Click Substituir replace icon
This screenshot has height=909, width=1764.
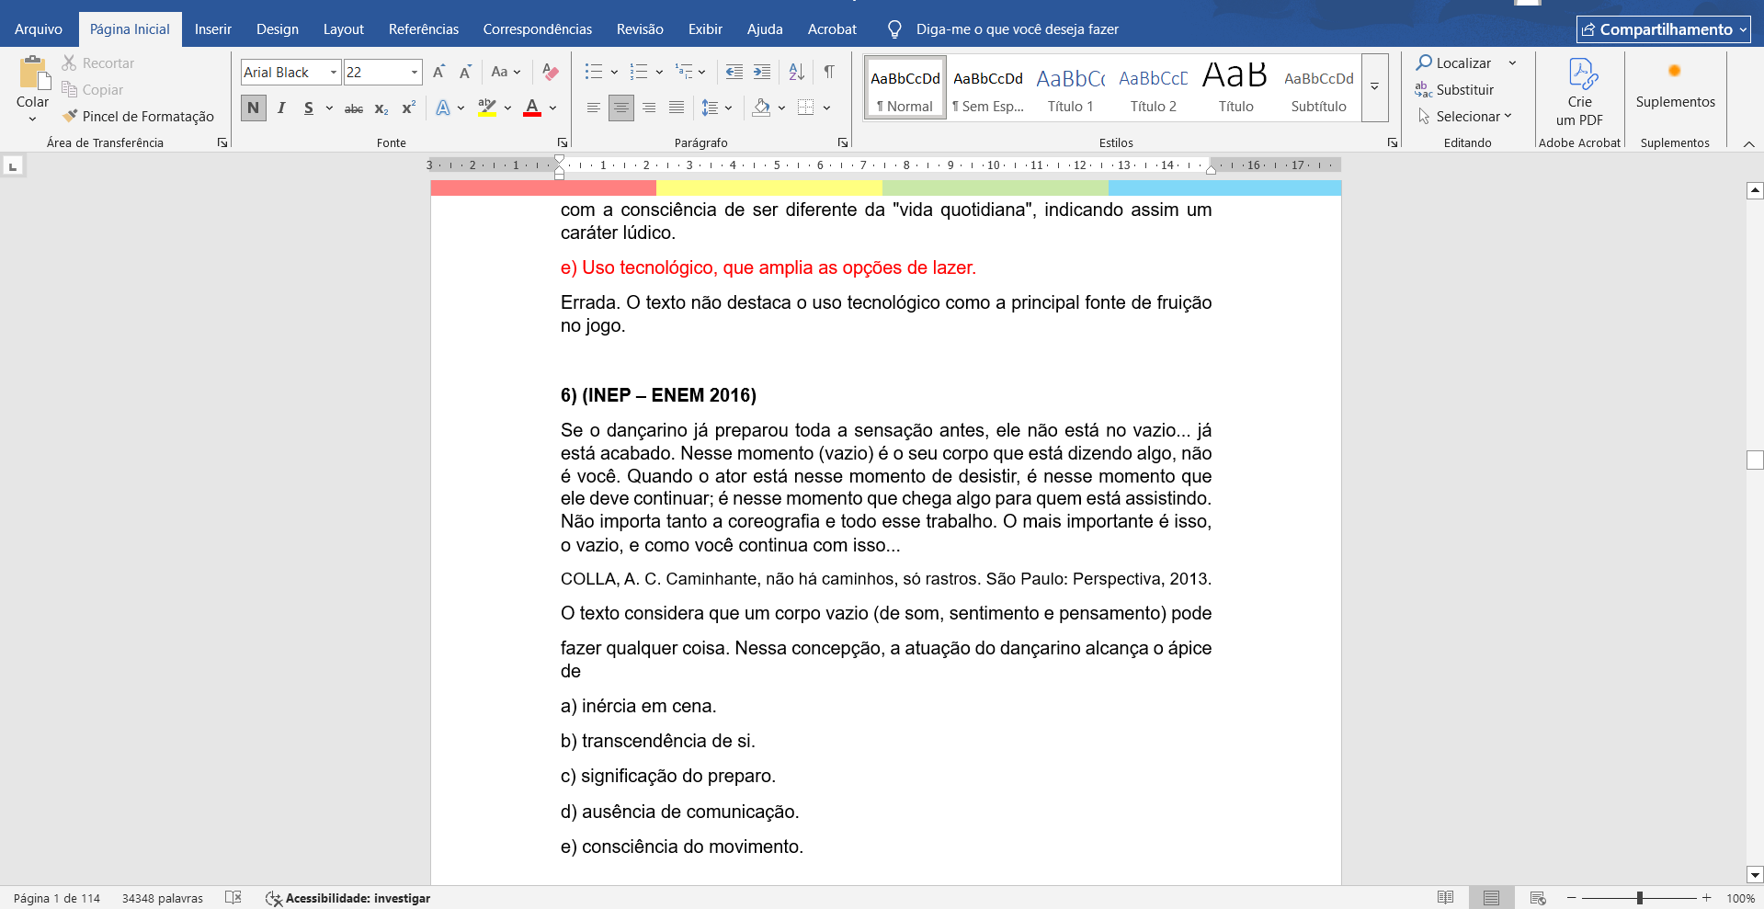click(1424, 89)
